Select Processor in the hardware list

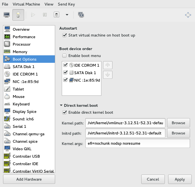point(22,44)
